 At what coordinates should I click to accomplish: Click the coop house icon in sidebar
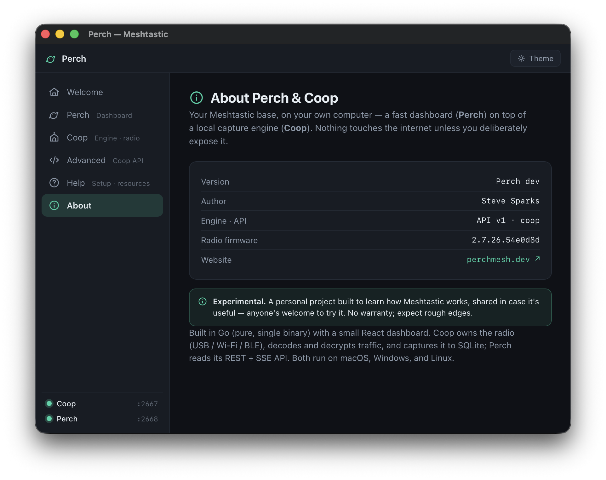(54, 137)
